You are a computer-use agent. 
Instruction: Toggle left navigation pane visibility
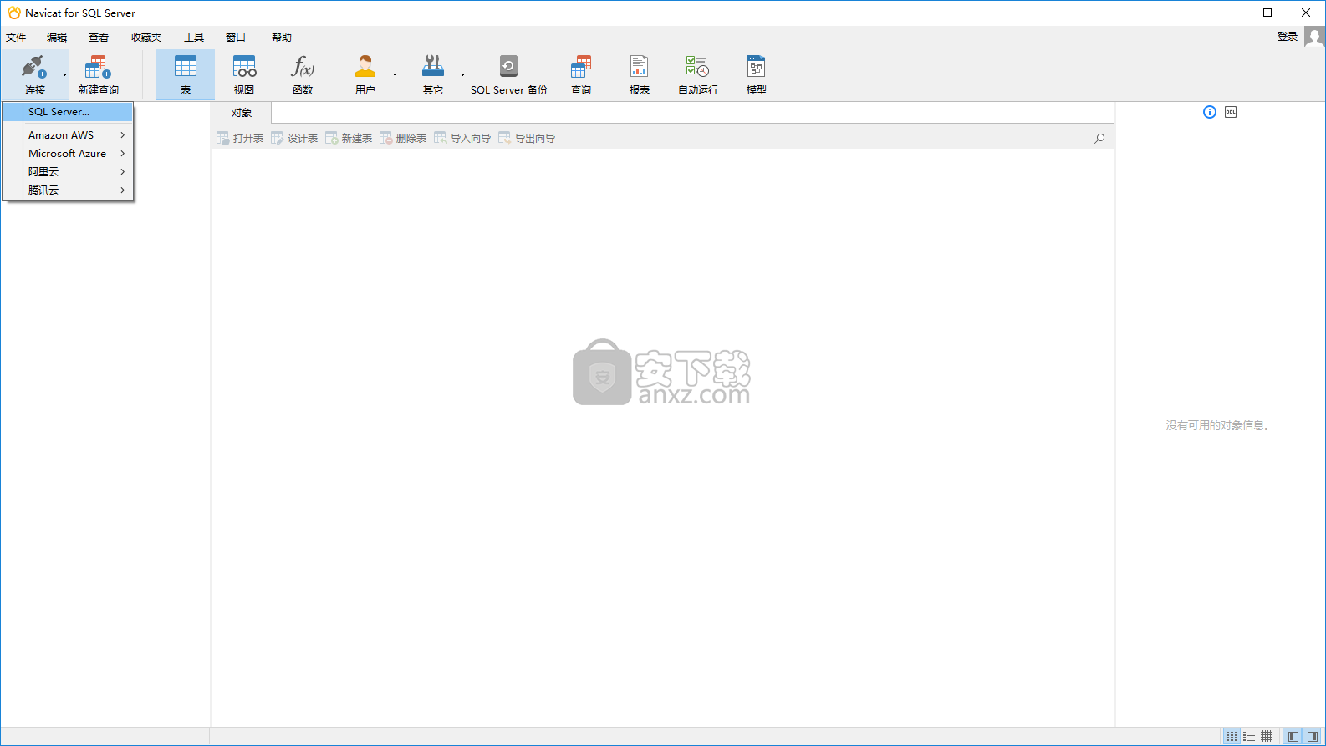pyautogui.click(x=1293, y=736)
